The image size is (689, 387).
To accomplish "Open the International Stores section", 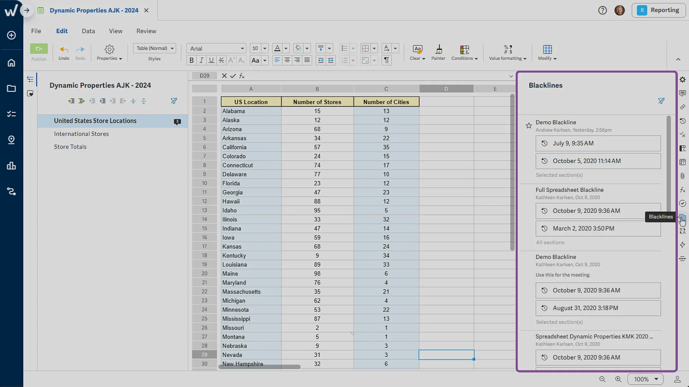I will coord(81,134).
